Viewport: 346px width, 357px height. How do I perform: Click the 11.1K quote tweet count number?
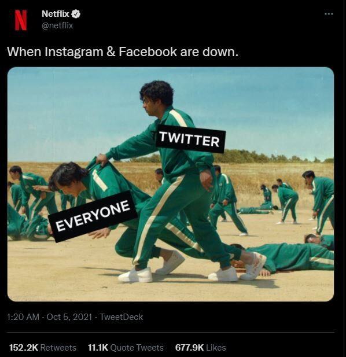click(98, 348)
